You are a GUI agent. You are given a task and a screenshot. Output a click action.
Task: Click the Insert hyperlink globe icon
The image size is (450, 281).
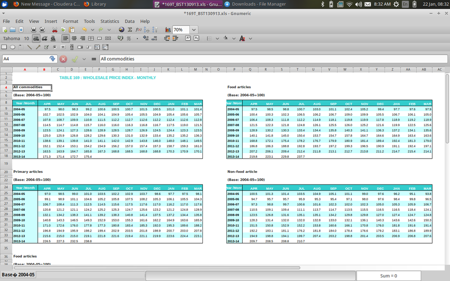(x=121, y=30)
